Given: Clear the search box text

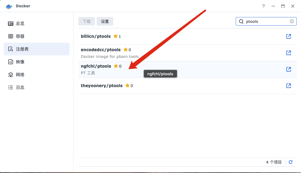Looking at the screenshot, I should (x=292, y=21).
